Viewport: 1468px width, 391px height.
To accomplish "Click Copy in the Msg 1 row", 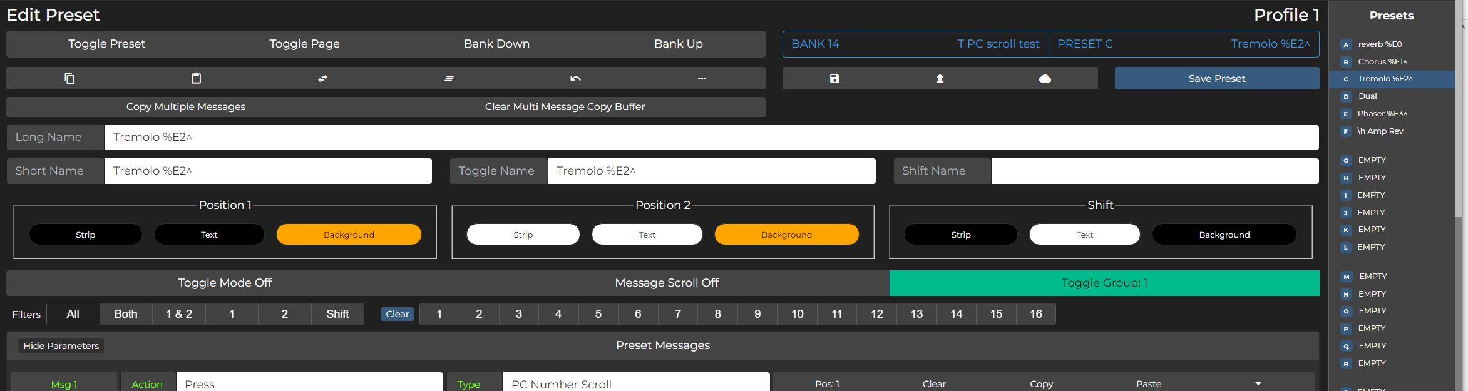I will 1042,383.
